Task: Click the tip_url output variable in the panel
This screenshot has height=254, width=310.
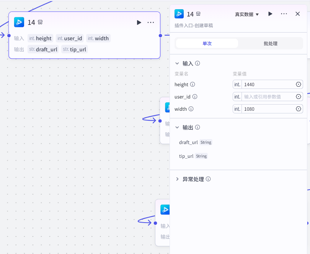Action: (186, 156)
